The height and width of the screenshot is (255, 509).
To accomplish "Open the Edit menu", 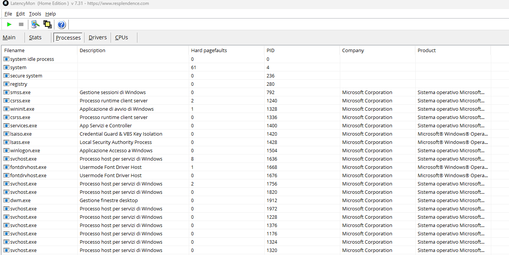I will coord(20,14).
